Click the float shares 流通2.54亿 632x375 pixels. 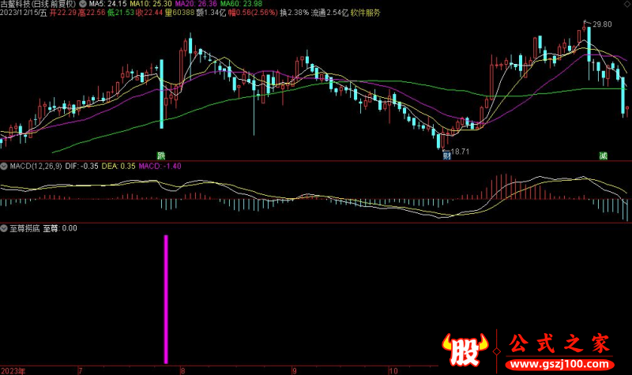pyautogui.click(x=329, y=13)
